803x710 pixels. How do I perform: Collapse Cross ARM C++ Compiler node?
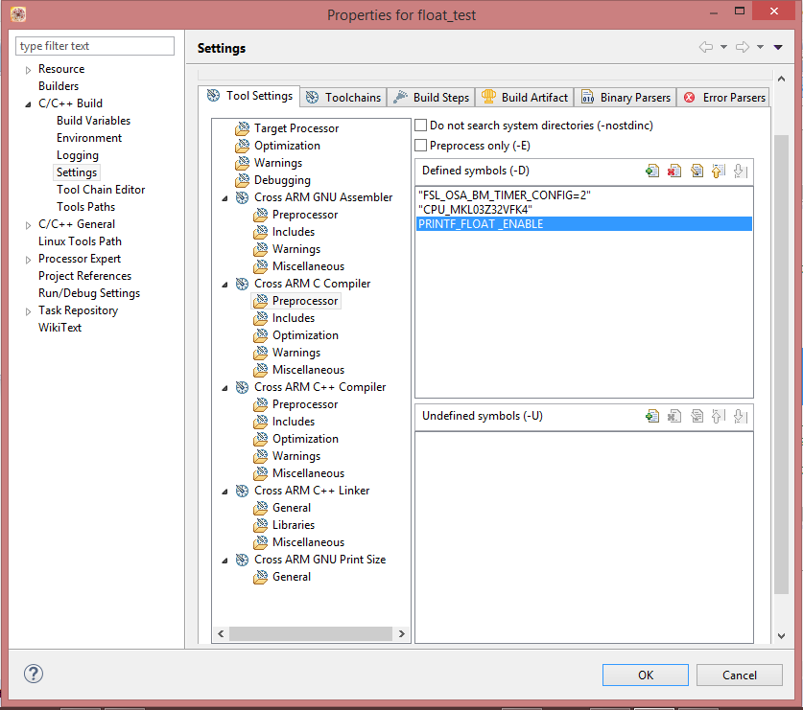click(x=224, y=388)
